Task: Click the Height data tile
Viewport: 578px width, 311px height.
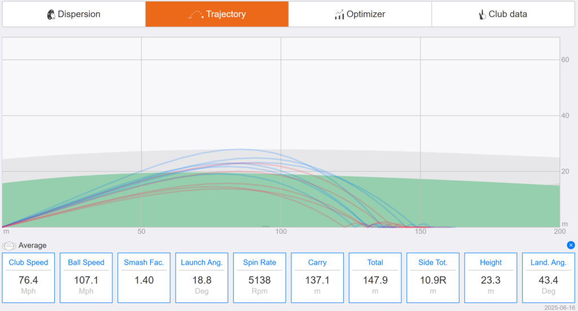Action: pyautogui.click(x=491, y=278)
